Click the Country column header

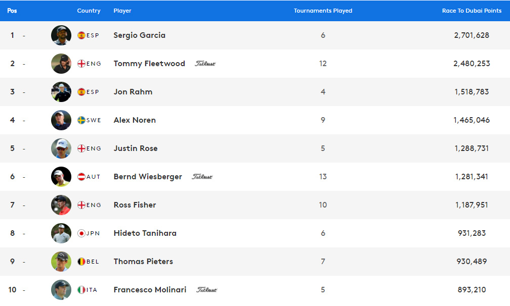pyautogui.click(x=89, y=11)
